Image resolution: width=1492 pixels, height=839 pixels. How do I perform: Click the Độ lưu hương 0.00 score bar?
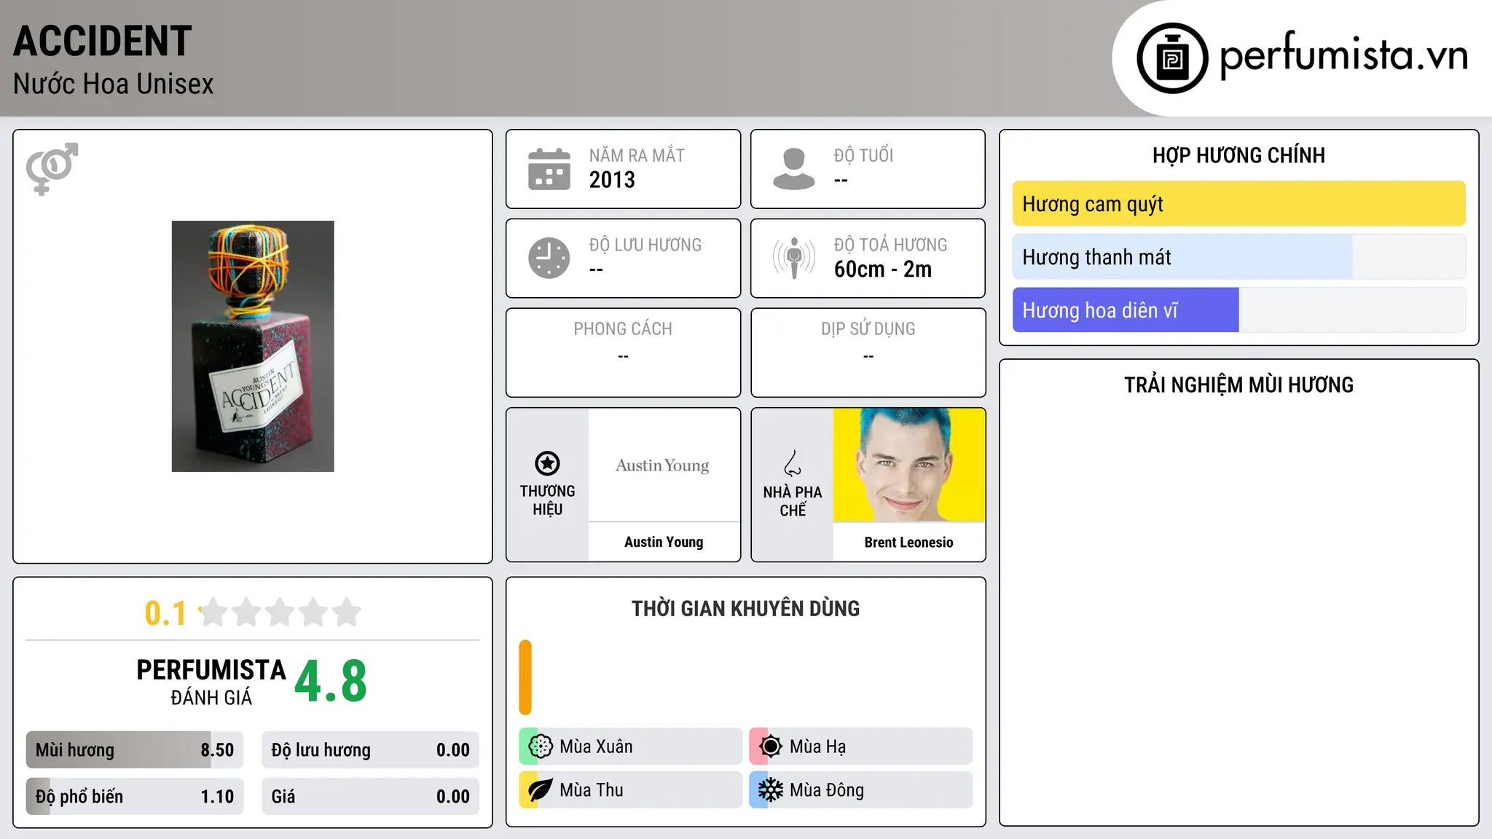[370, 750]
